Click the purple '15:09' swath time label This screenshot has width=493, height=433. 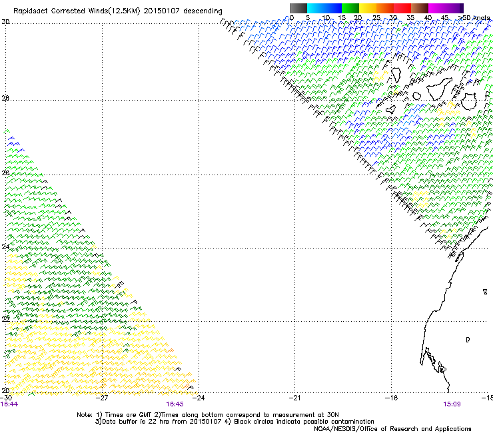pos(452,404)
